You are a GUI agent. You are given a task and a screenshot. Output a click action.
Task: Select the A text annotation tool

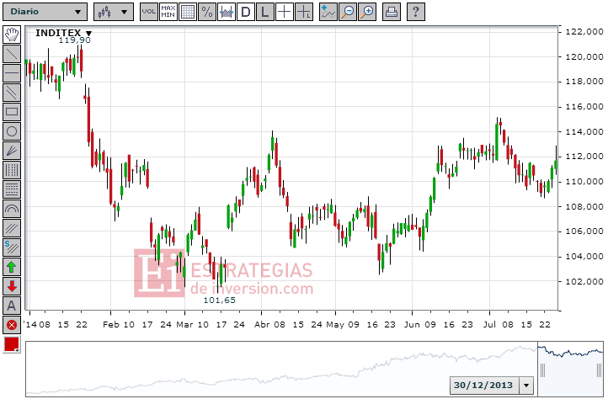(12, 306)
